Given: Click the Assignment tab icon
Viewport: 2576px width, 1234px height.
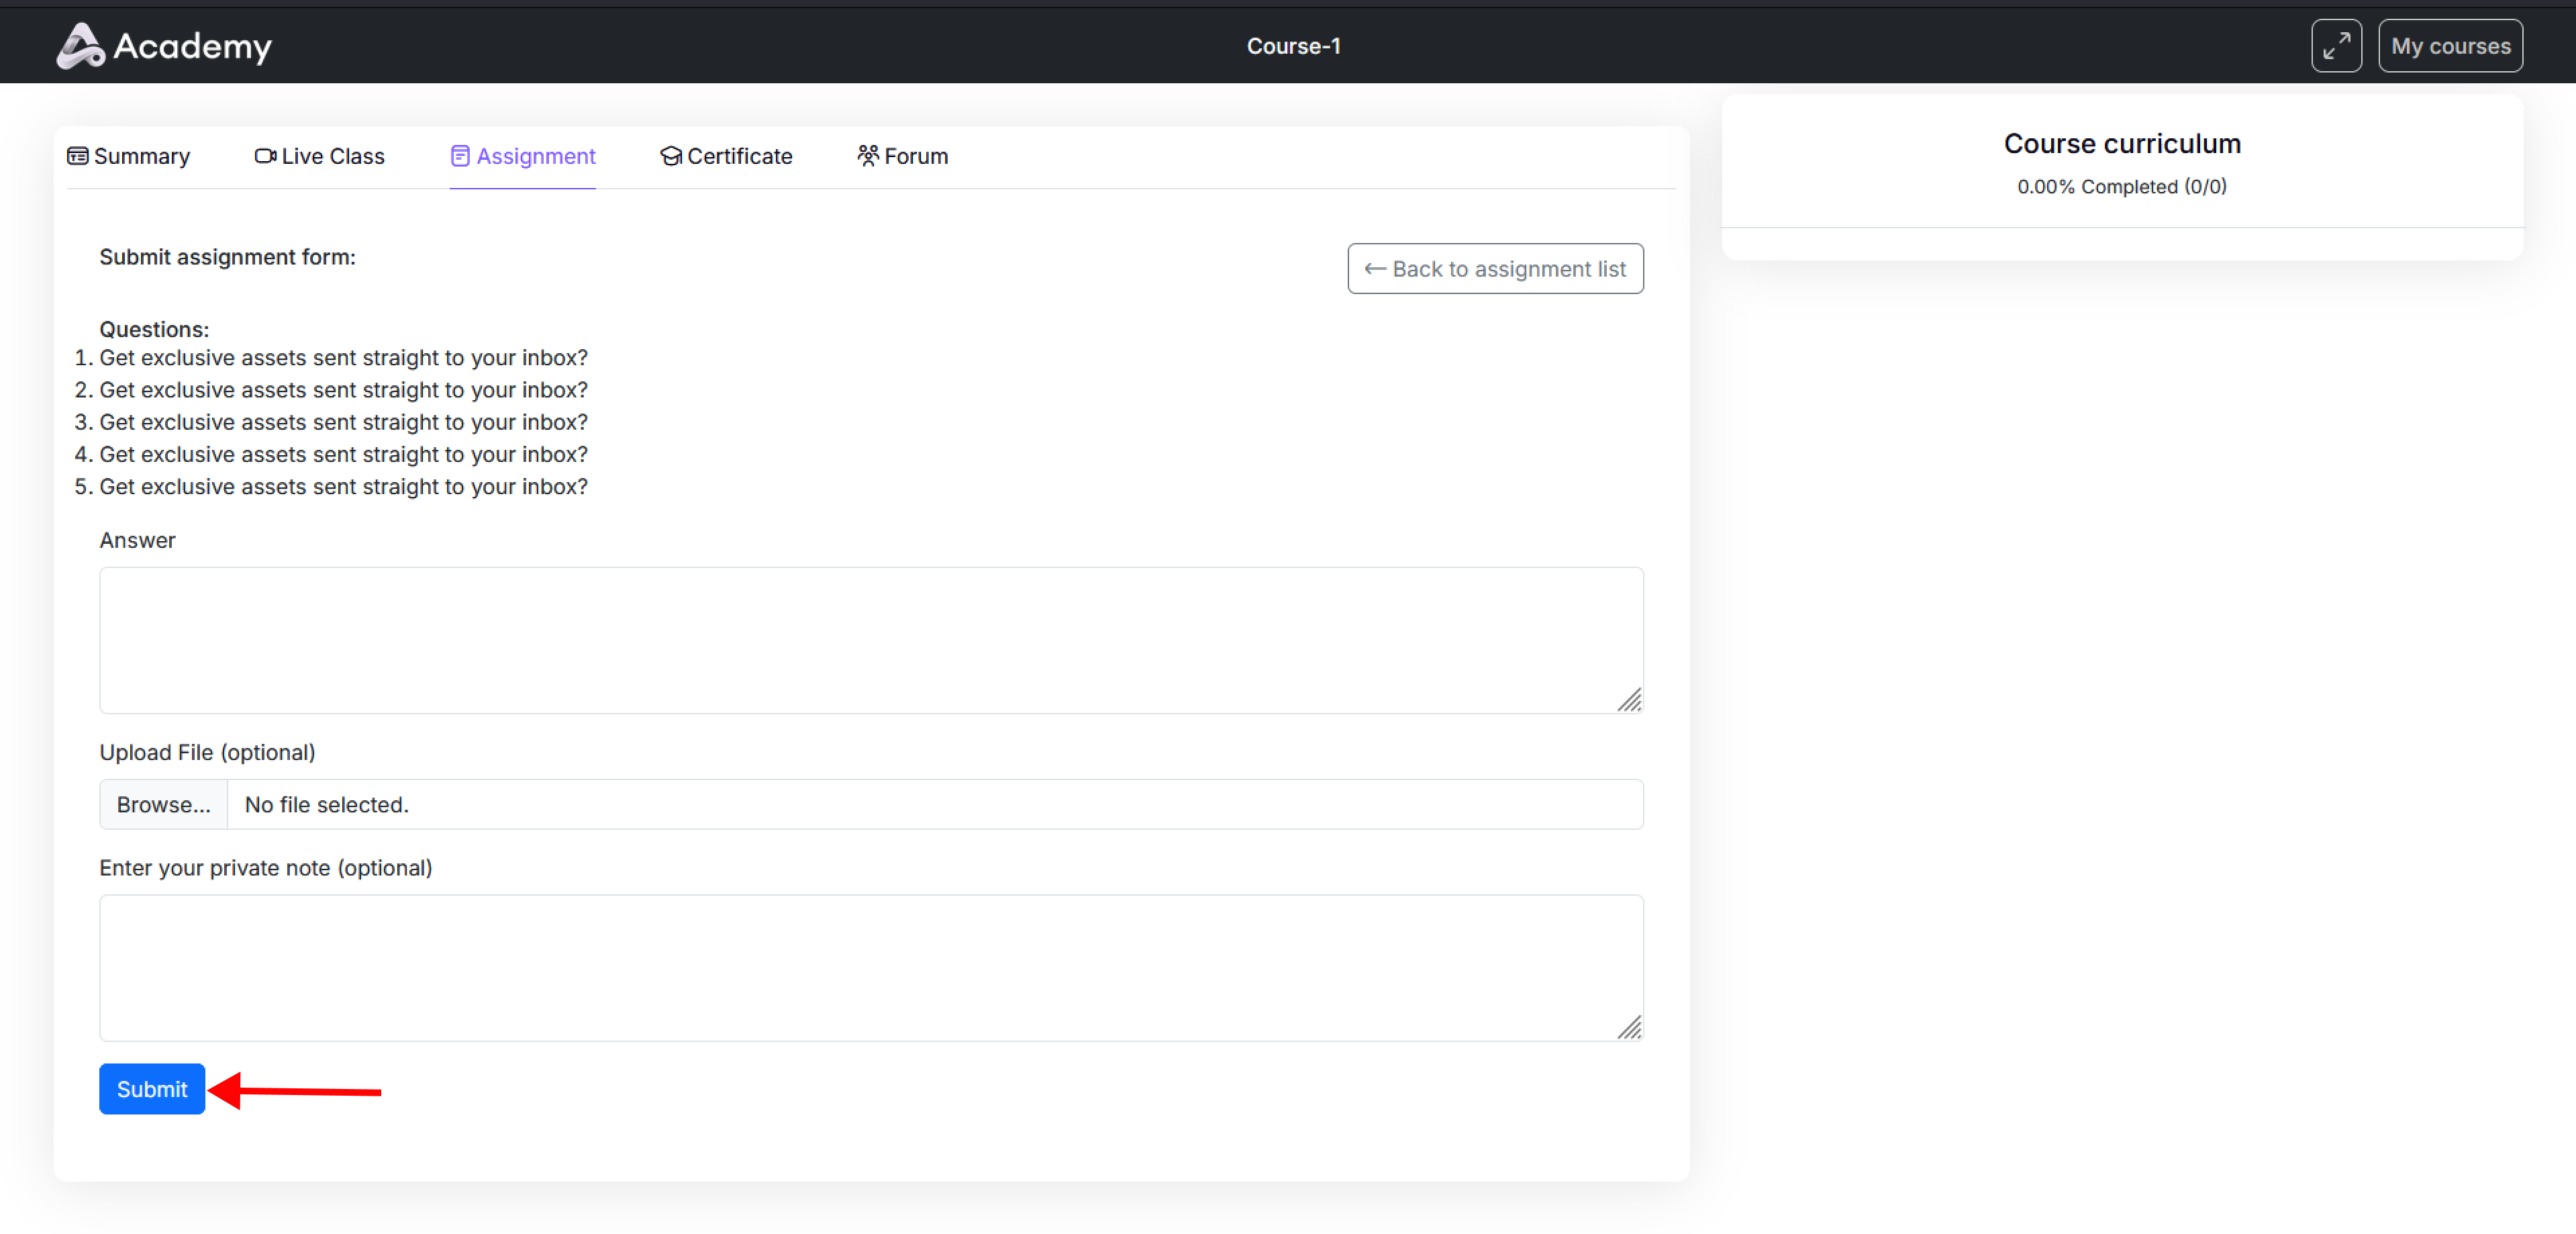Looking at the screenshot, I should pos(460,156).
